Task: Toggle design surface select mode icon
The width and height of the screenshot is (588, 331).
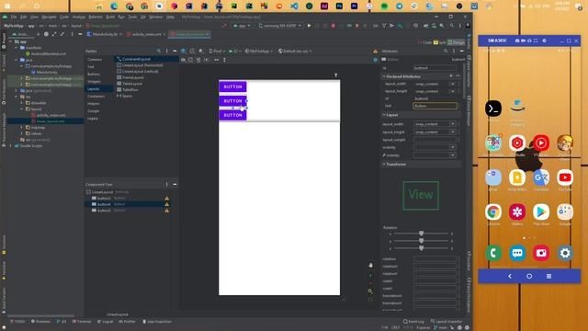Action: (184, 51)
